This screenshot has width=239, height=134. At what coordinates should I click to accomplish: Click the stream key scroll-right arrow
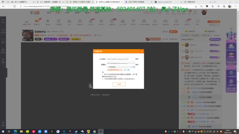pos(132,67)
